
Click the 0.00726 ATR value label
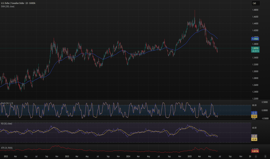(x=255, y=151)
